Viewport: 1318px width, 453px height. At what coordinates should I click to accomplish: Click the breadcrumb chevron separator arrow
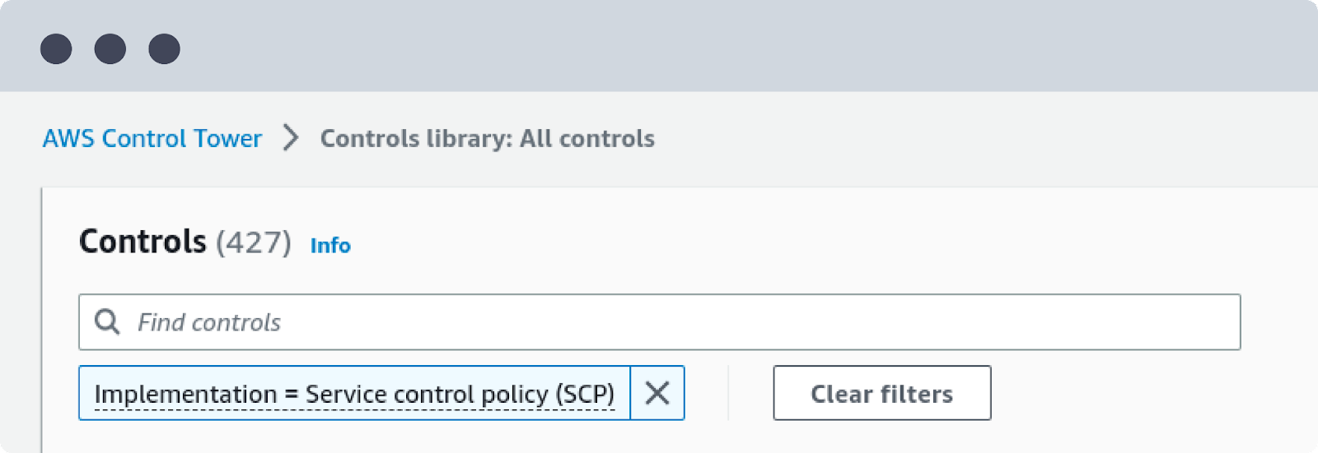coord(290,138)
